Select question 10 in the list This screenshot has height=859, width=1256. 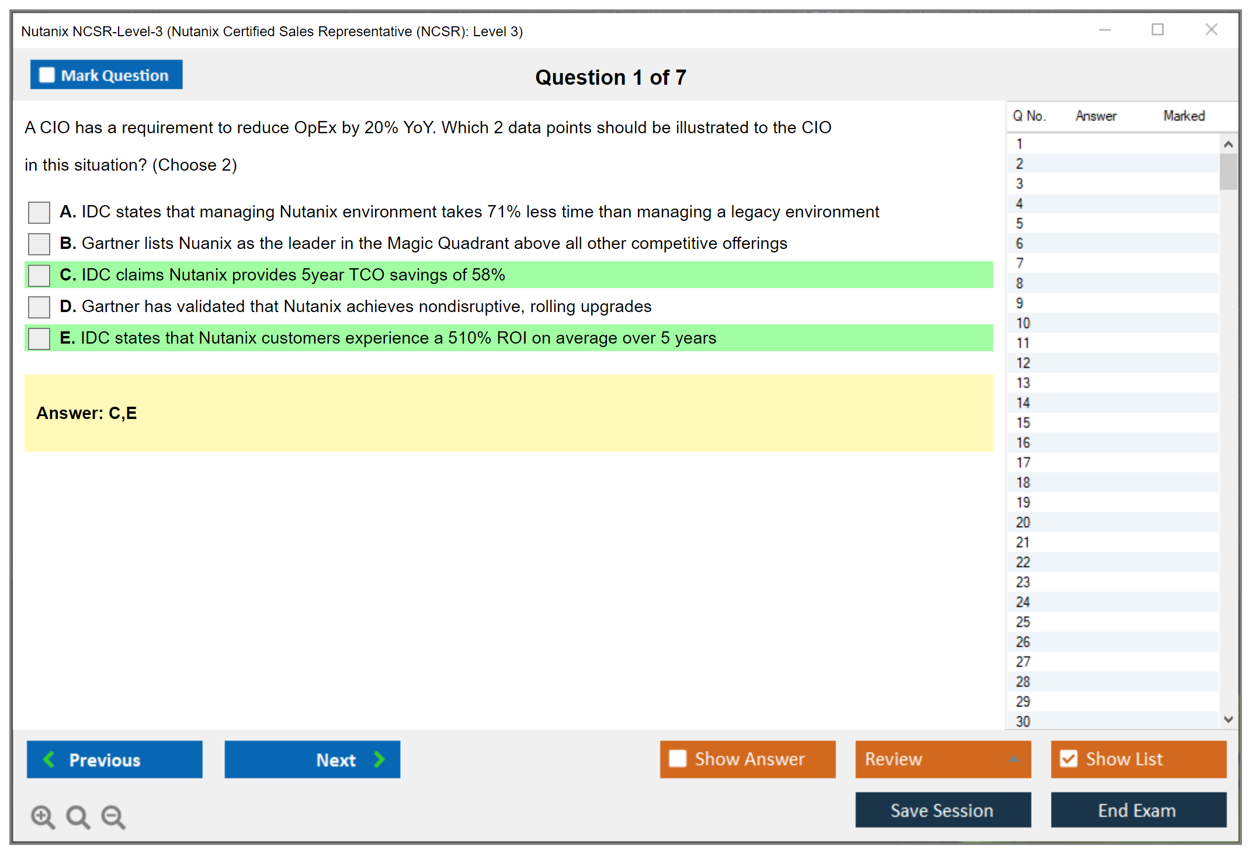point(1023,323)
